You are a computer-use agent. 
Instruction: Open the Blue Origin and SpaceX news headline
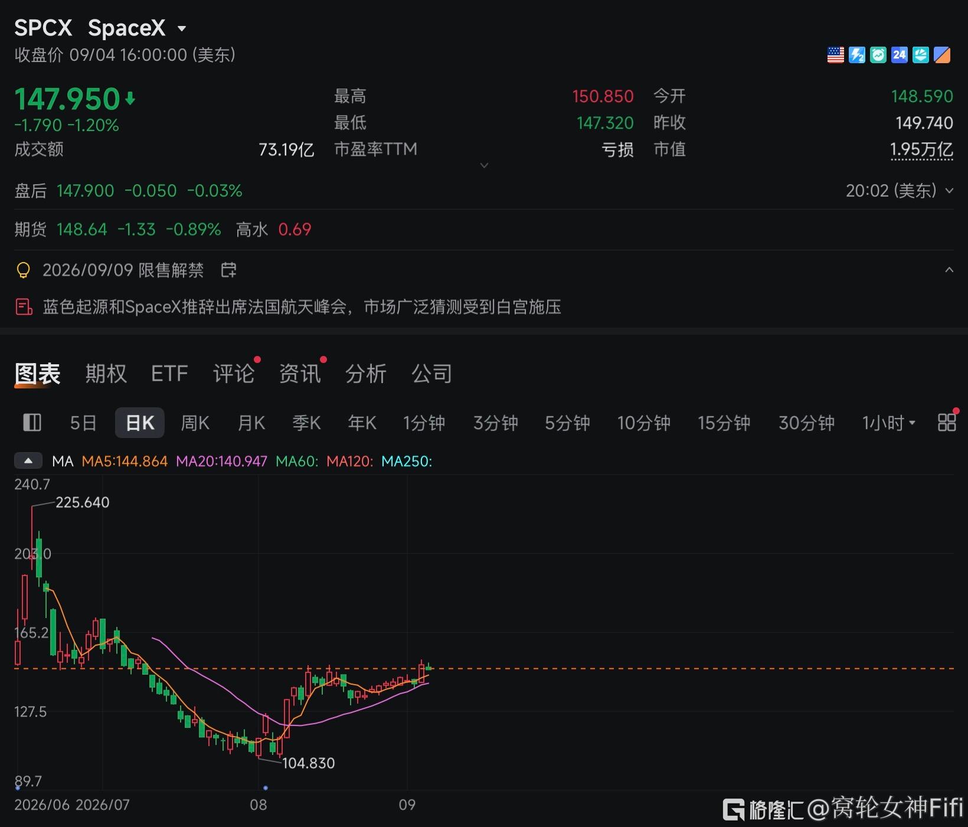click(x=302, y=307)
